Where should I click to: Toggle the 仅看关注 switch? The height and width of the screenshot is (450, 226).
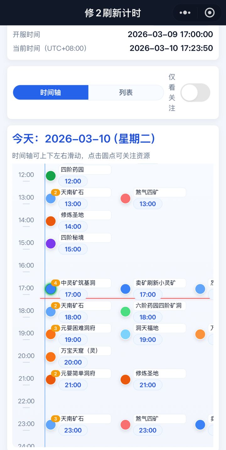click(195, 92)
